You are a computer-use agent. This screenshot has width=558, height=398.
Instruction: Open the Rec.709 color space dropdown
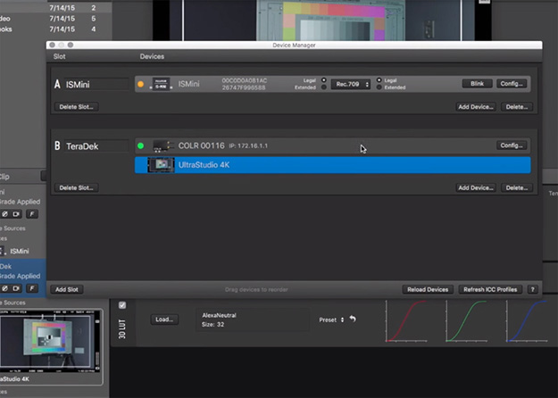pyautogui.click(x=350, y=84)
